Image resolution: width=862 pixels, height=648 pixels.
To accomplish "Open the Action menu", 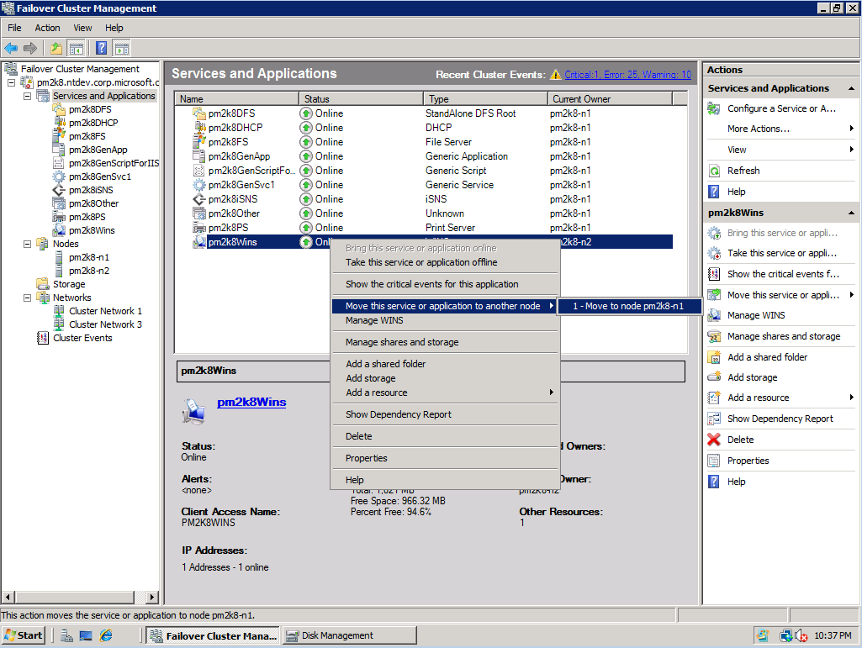I will tap(47, 28).
